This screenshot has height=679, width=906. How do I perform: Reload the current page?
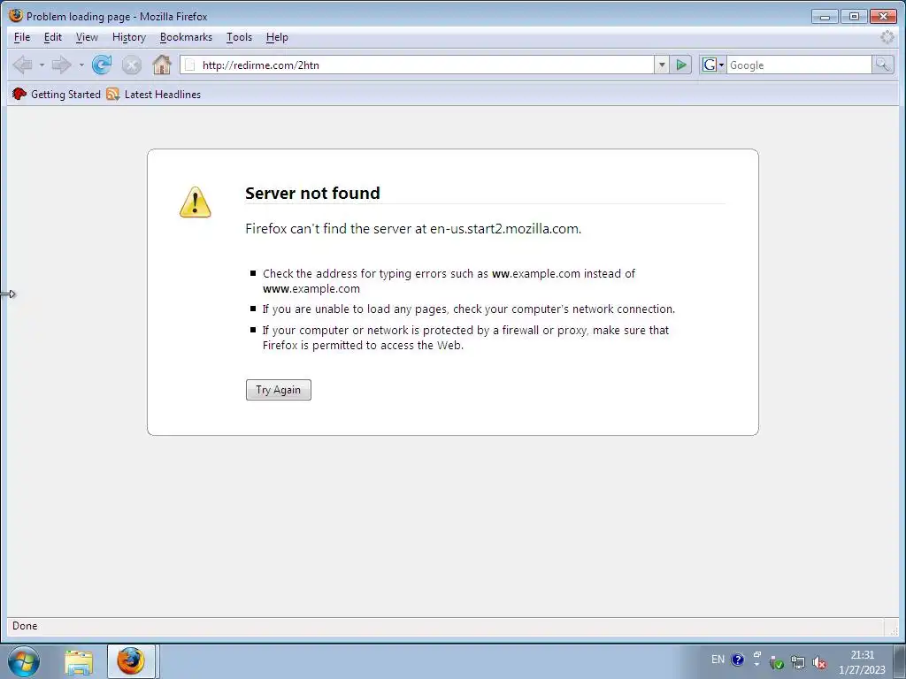(102, 65)
